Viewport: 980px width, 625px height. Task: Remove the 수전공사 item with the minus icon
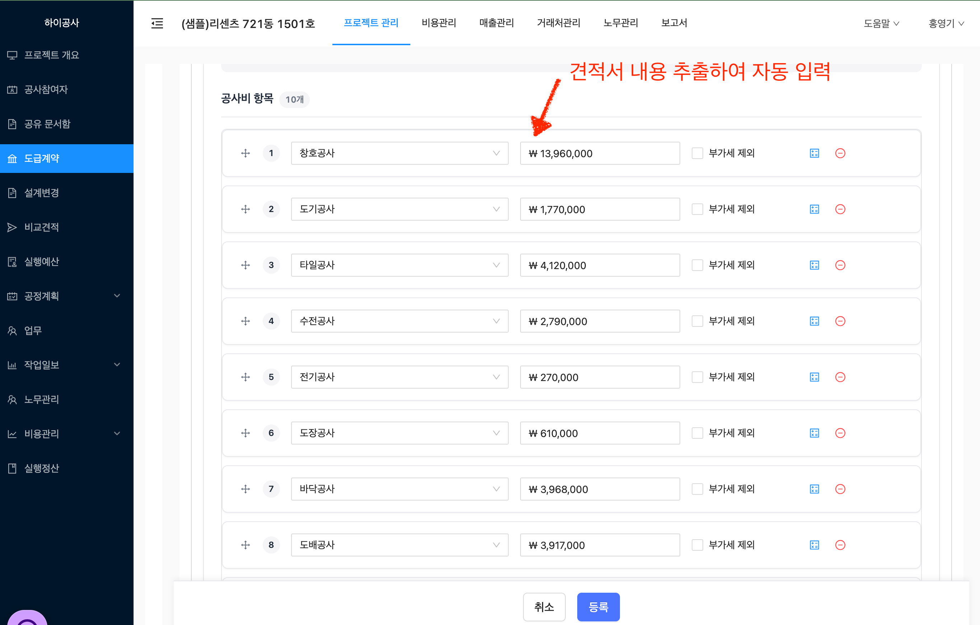[x=840, y=321]
